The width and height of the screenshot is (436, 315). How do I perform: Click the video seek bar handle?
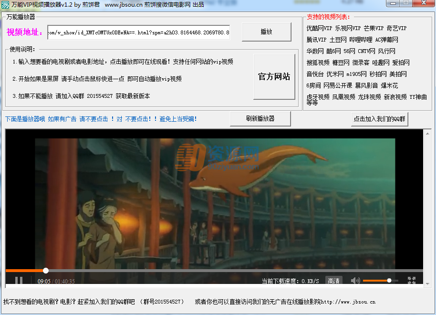pos(46,270)
